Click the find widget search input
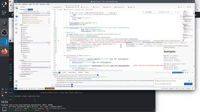 (152, 12)
